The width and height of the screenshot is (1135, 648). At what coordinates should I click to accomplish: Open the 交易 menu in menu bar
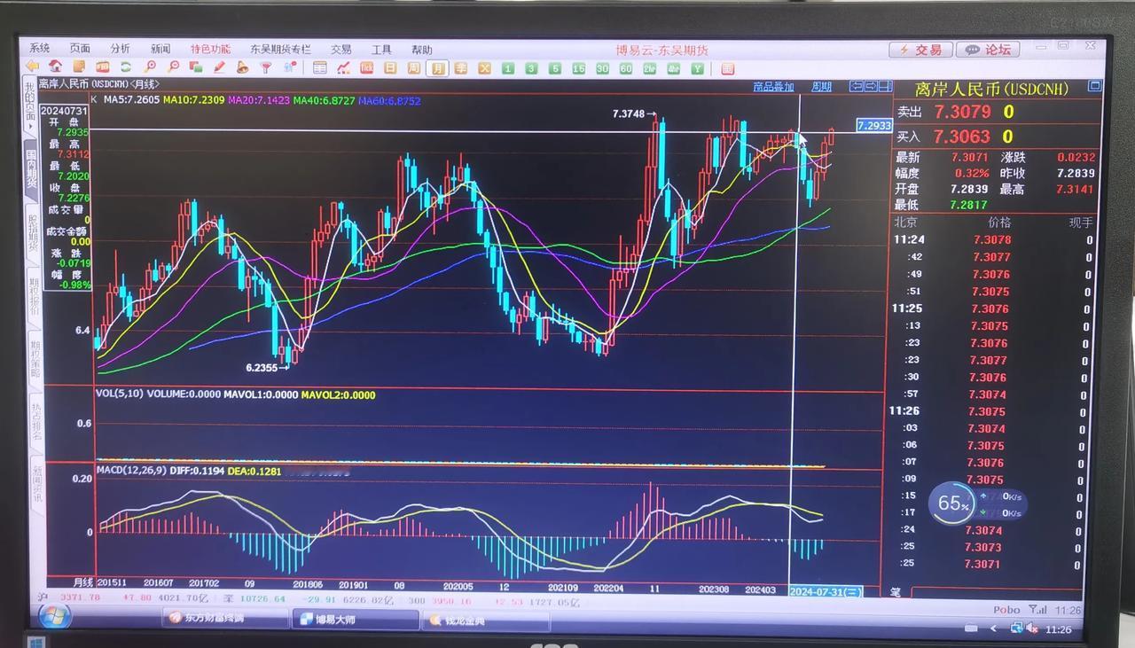pos(341,50)
